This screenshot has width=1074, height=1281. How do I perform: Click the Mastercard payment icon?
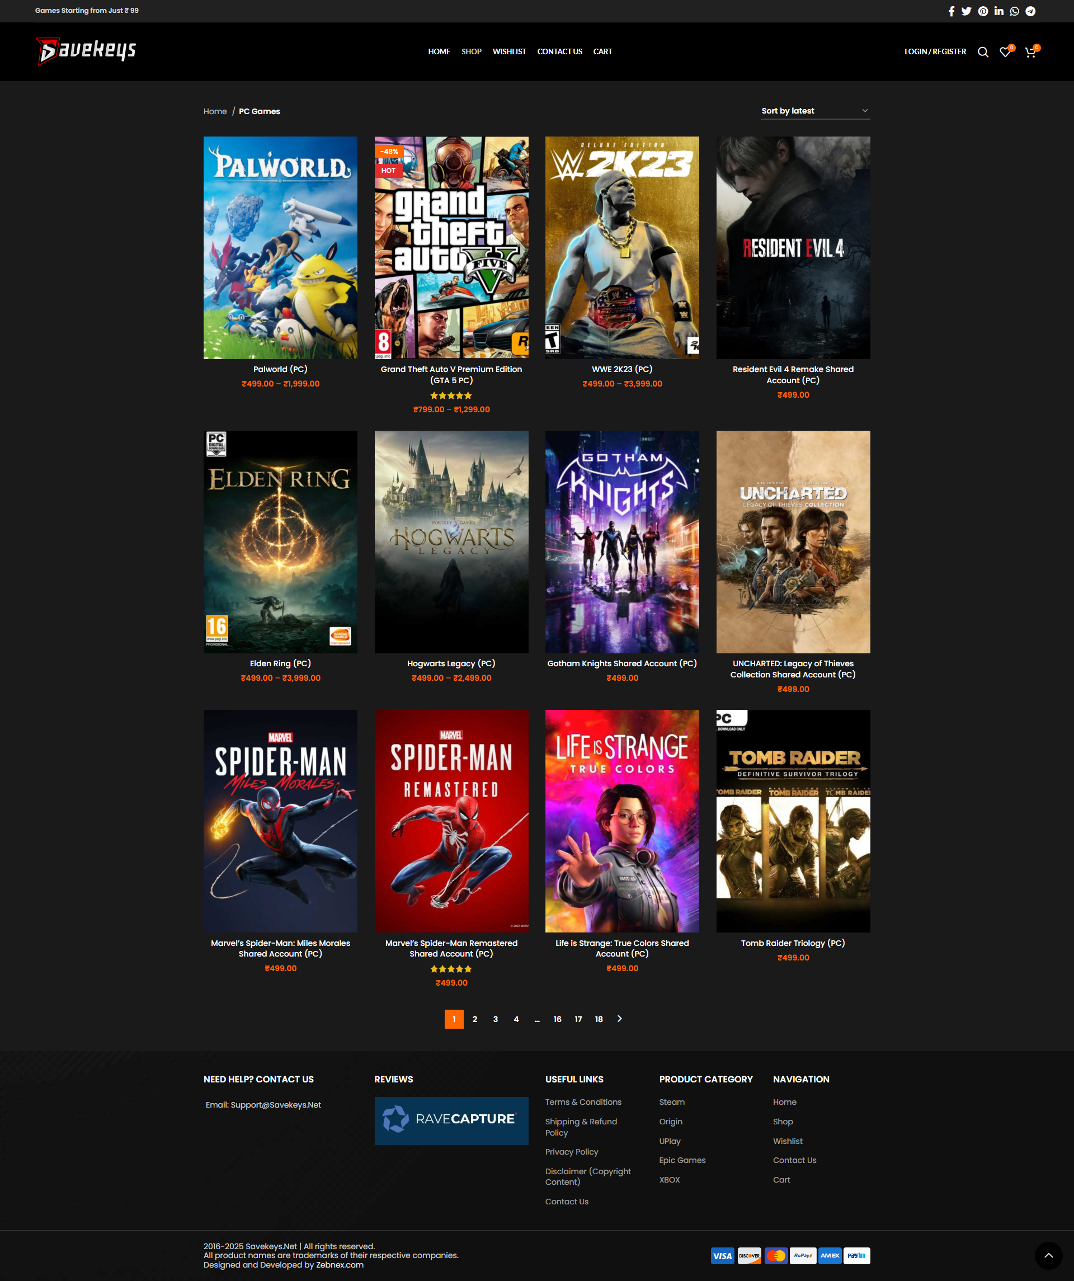coord(776,1255)
